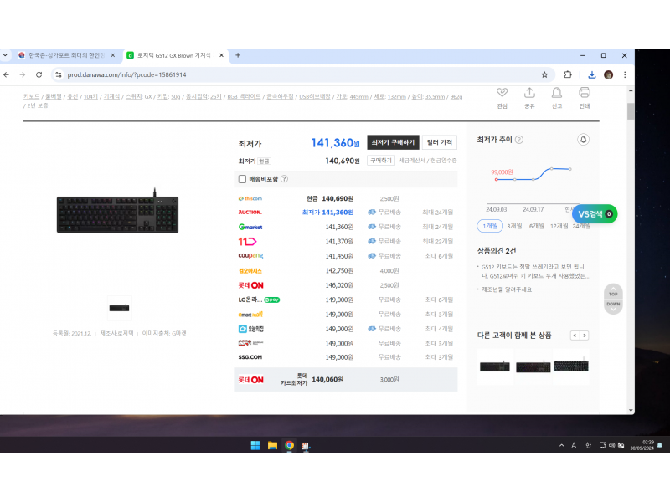The image size is (670, 502).
Task: Click the 딜러 가격 button
Action: [439, 142]
